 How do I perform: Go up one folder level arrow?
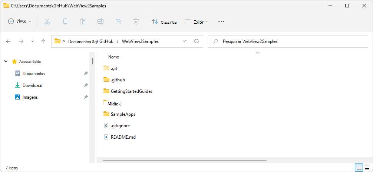click(x=43, y=41)
